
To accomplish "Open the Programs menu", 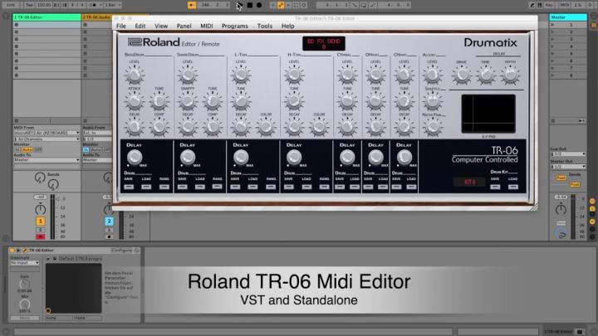I will point(235,26).
